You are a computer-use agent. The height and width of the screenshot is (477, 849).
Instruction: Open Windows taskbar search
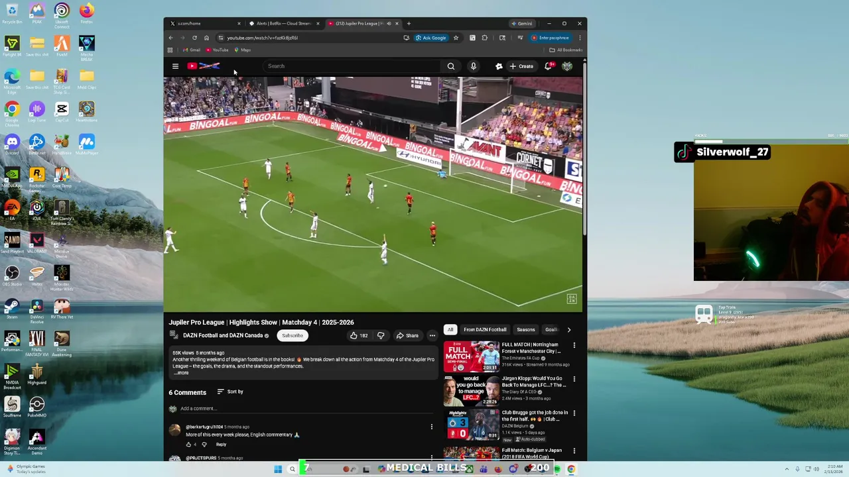click(x=292, y=469)
